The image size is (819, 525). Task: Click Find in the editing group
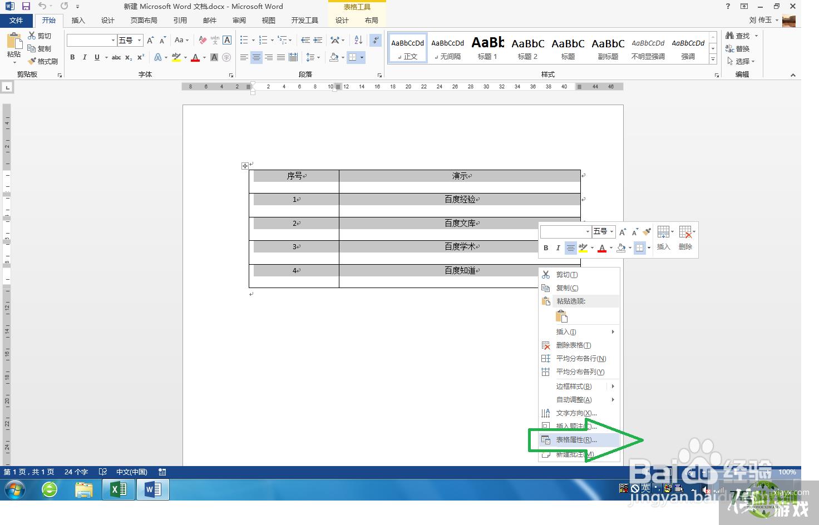[738, 36]
